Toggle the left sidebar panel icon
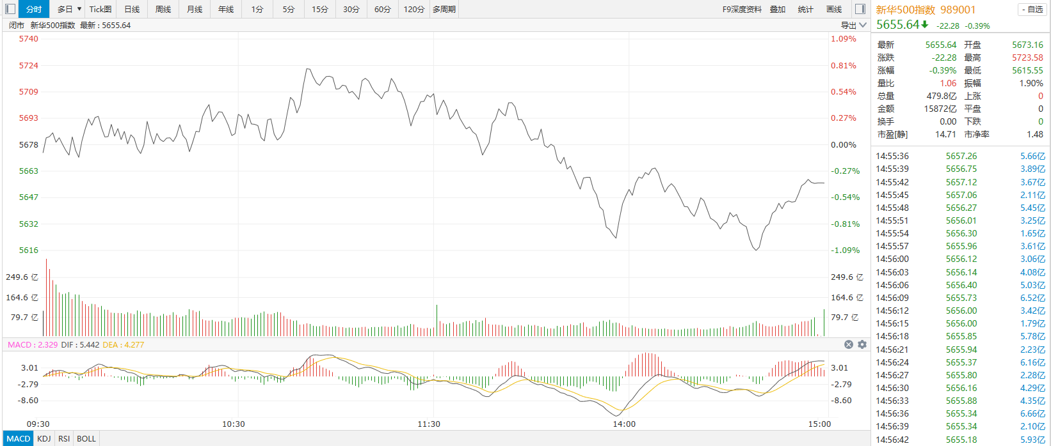Image resolution: width=1051 pixels, height=446 pixels. tap(10, 9)
